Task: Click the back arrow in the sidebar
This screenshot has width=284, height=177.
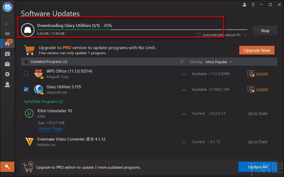Action: point(7,24)
